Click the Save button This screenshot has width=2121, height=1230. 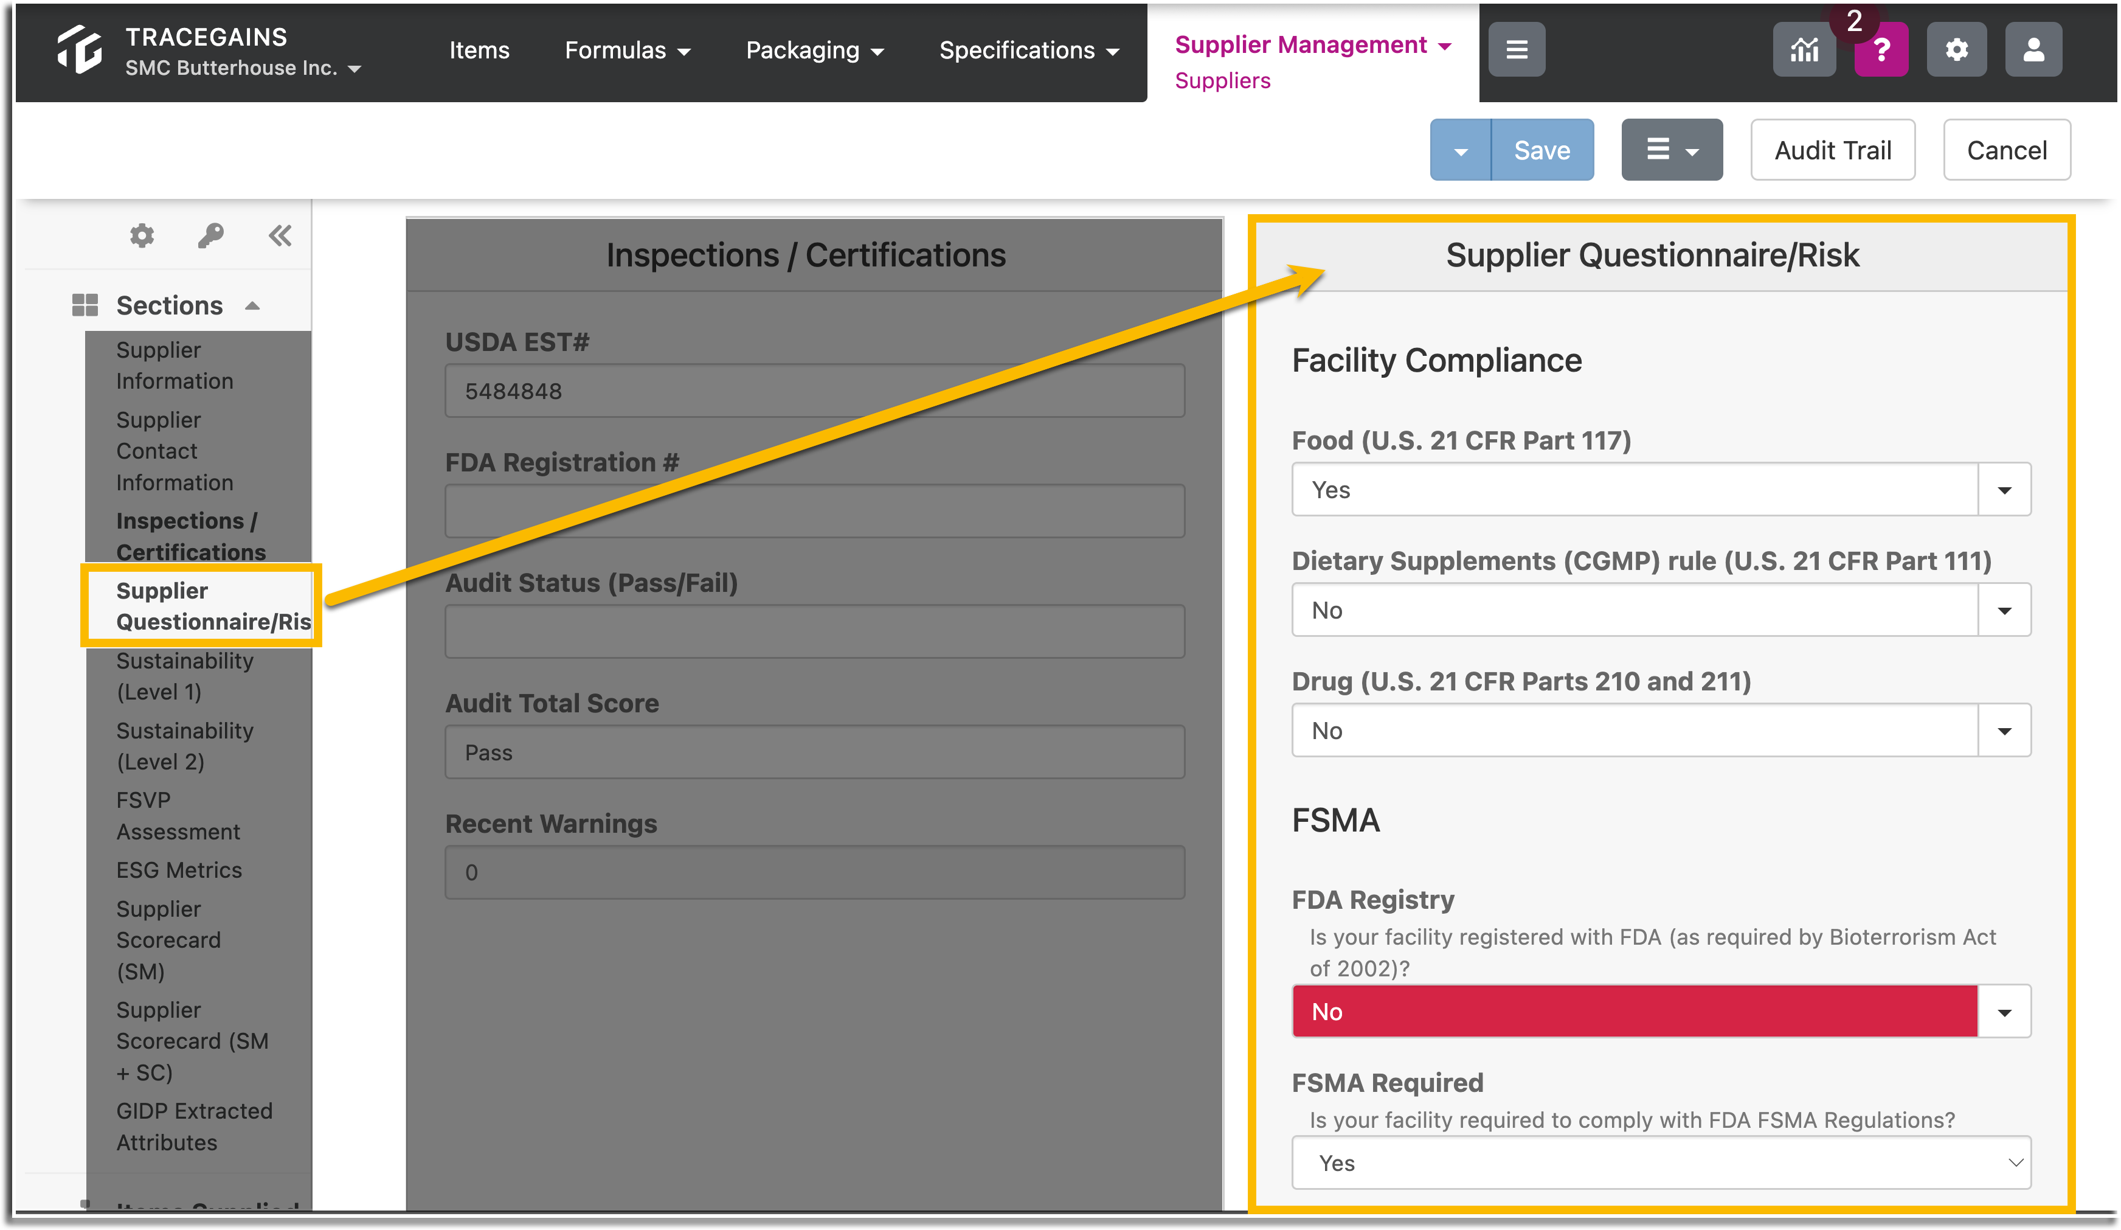(1542, 150)
